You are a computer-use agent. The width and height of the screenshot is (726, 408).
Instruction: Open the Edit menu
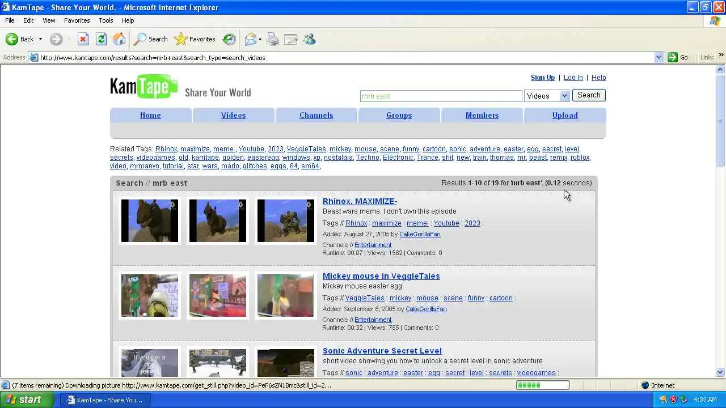tap(28, 20)
